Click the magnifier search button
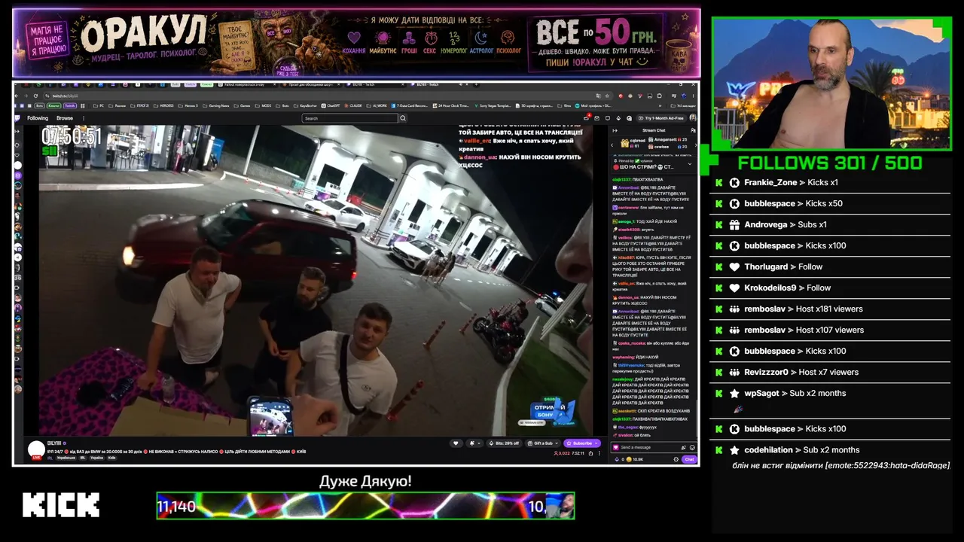The height and width of the screenshot is (542, 964). [403, 118]
